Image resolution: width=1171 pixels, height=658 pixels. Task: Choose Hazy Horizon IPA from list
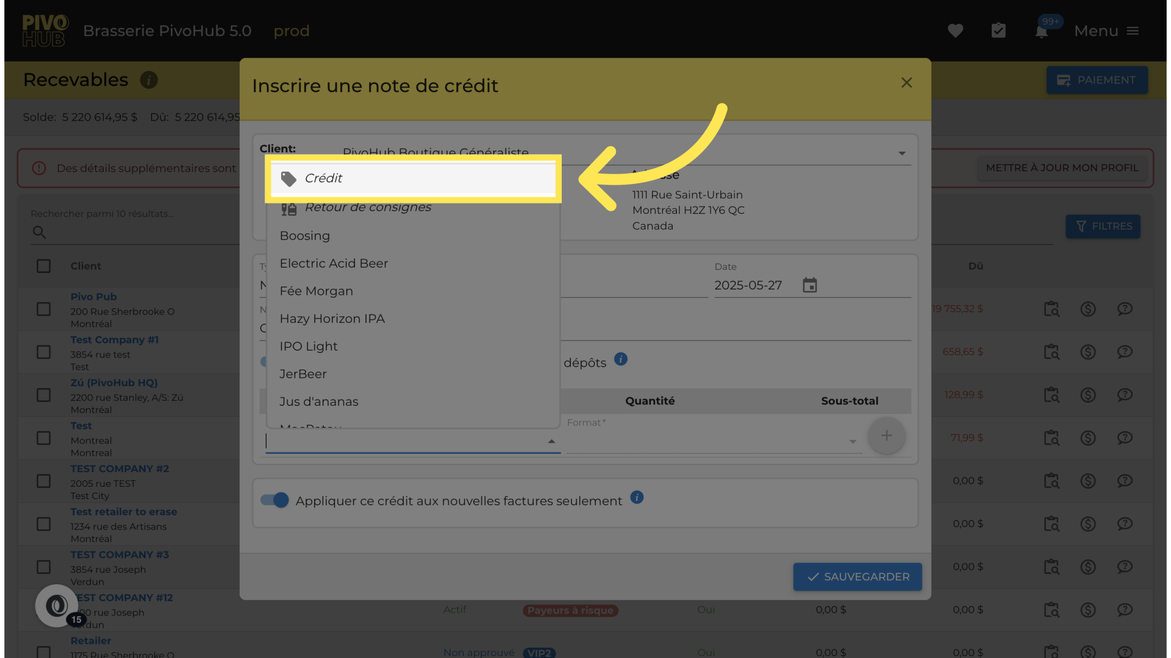coord(332,319)
